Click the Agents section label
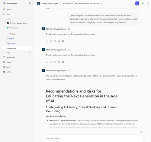 point(9,19)
